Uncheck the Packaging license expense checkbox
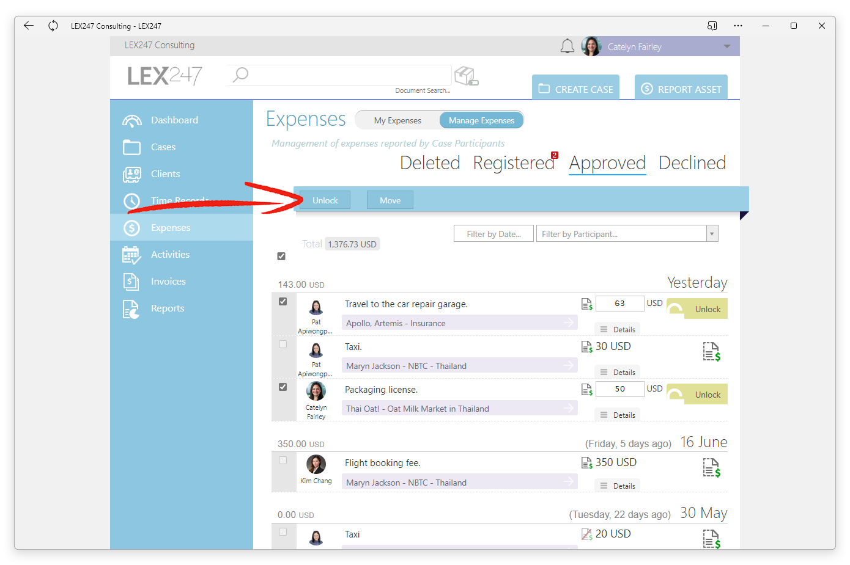This screenshot has width=850, height=565. (283, 387)
